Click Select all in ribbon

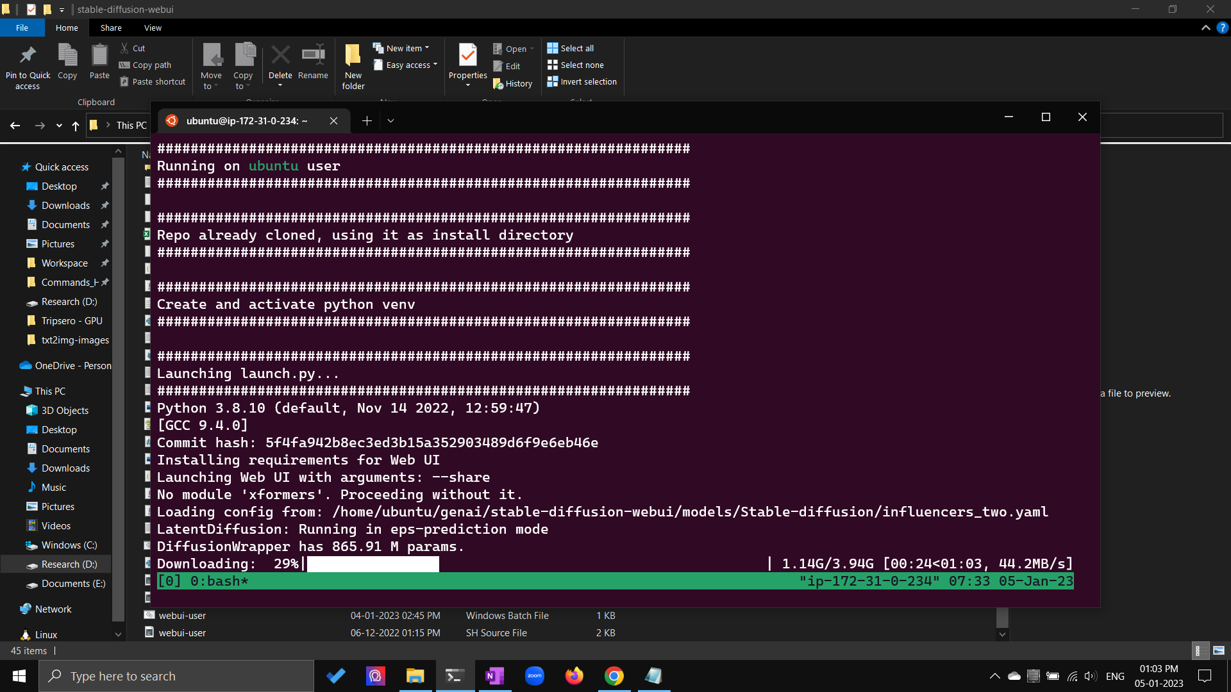(x=571, y=48)
